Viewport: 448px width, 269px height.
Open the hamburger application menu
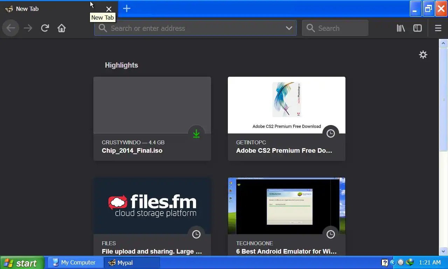coord(438,28)
